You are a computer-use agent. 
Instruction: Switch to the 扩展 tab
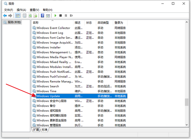[x=36, y=130]
